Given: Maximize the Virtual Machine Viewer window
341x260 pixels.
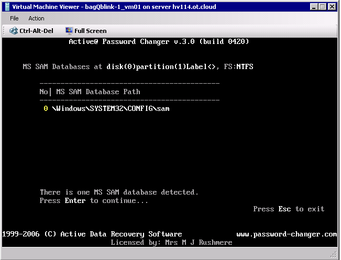Looking at the screenshot, I should tap(323, 7).
